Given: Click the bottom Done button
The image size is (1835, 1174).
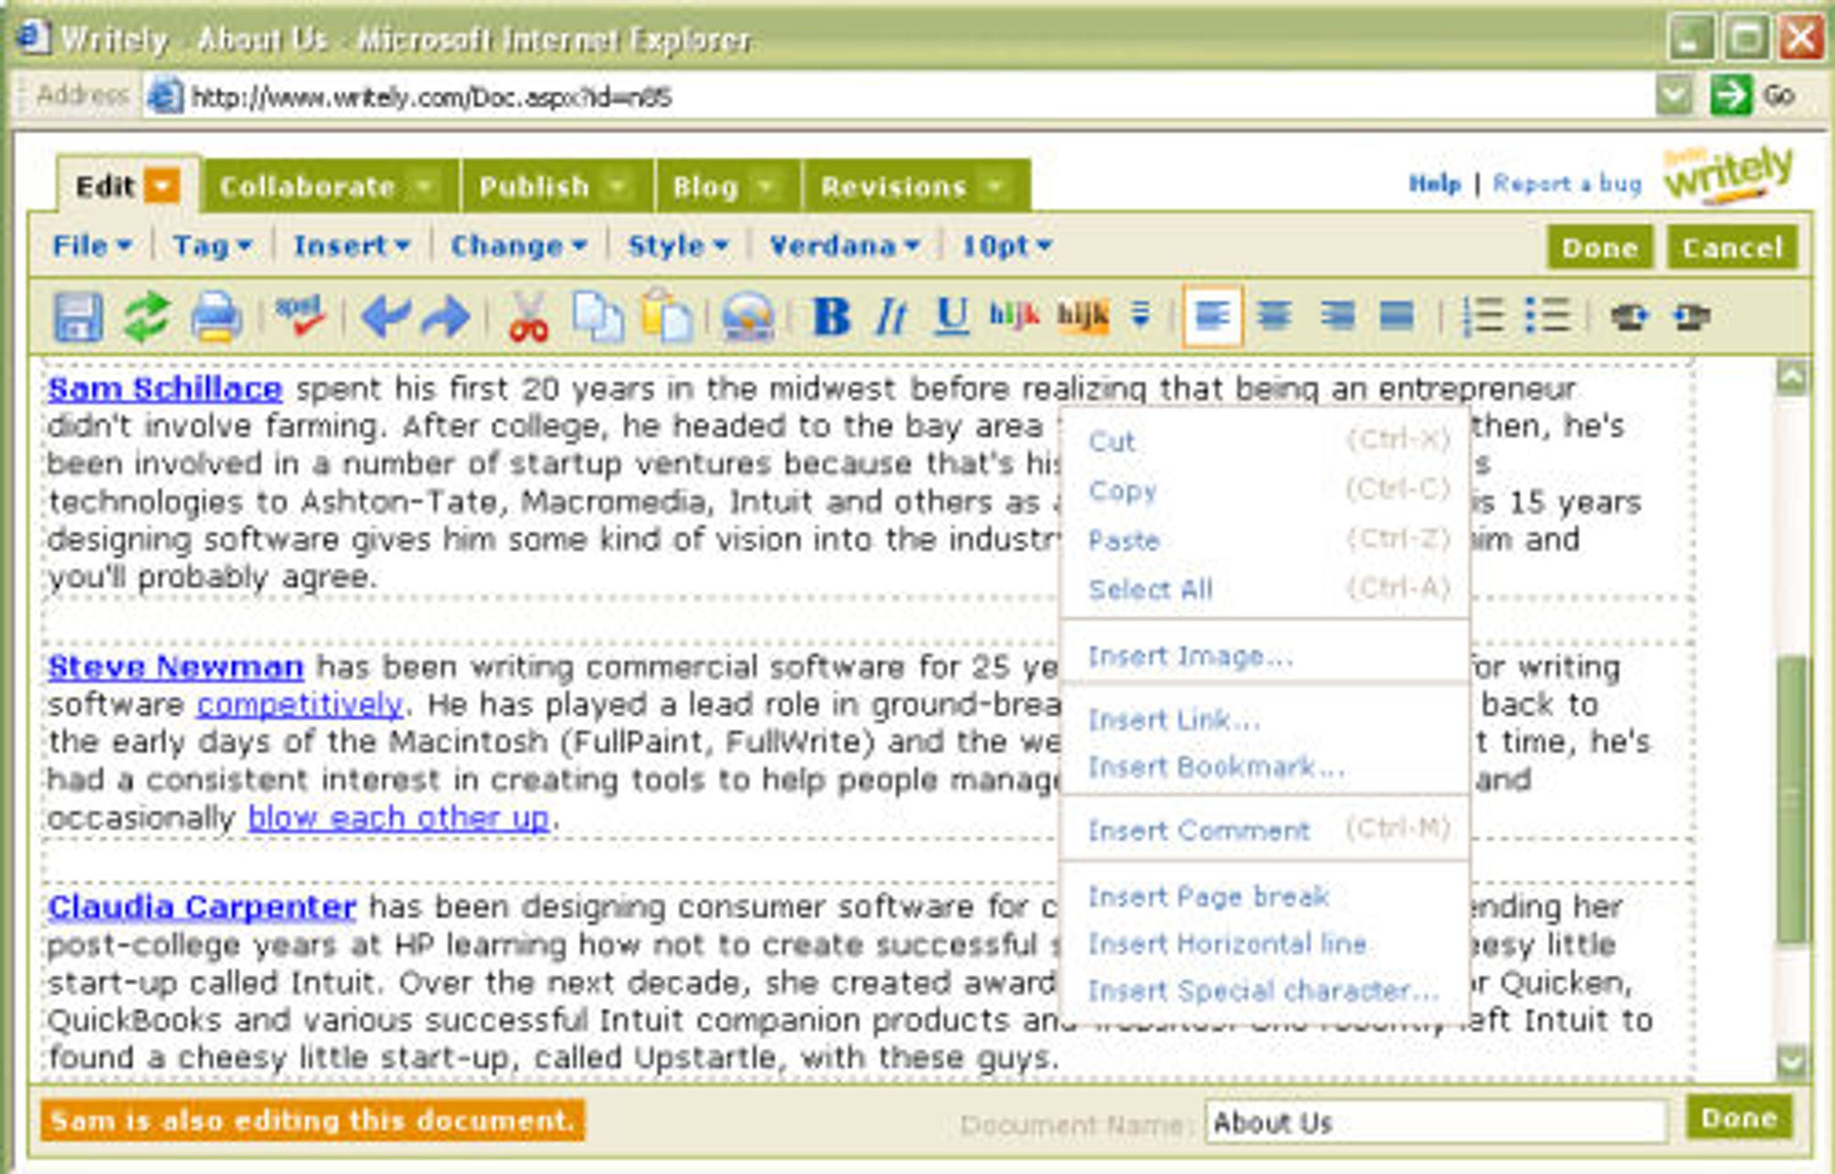Looking at the screenshot, I should tap(1739, 1119).
